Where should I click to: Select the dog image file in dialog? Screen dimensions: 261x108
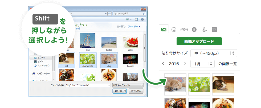pyautogui.click(x=109, y=60)
